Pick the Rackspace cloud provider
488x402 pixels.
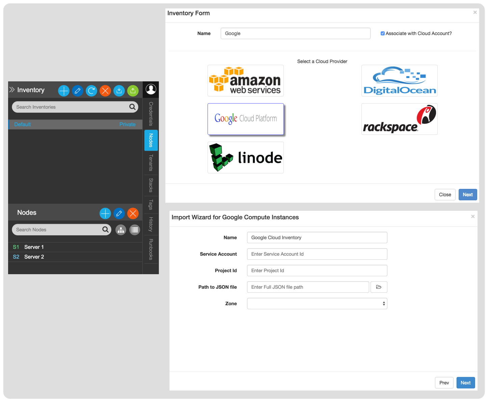pos(400,119)
